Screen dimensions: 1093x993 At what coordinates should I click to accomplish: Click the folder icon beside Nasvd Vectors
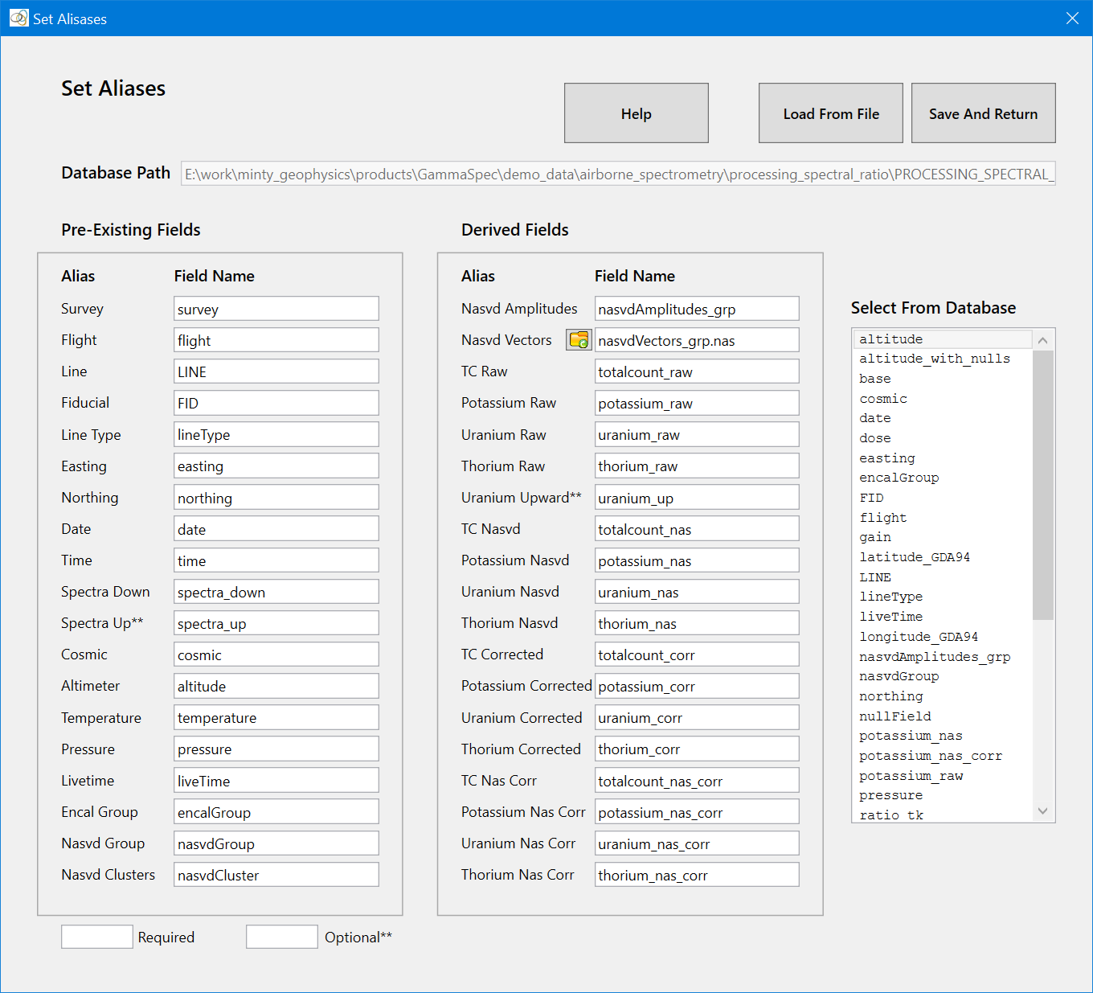point(579,340)
